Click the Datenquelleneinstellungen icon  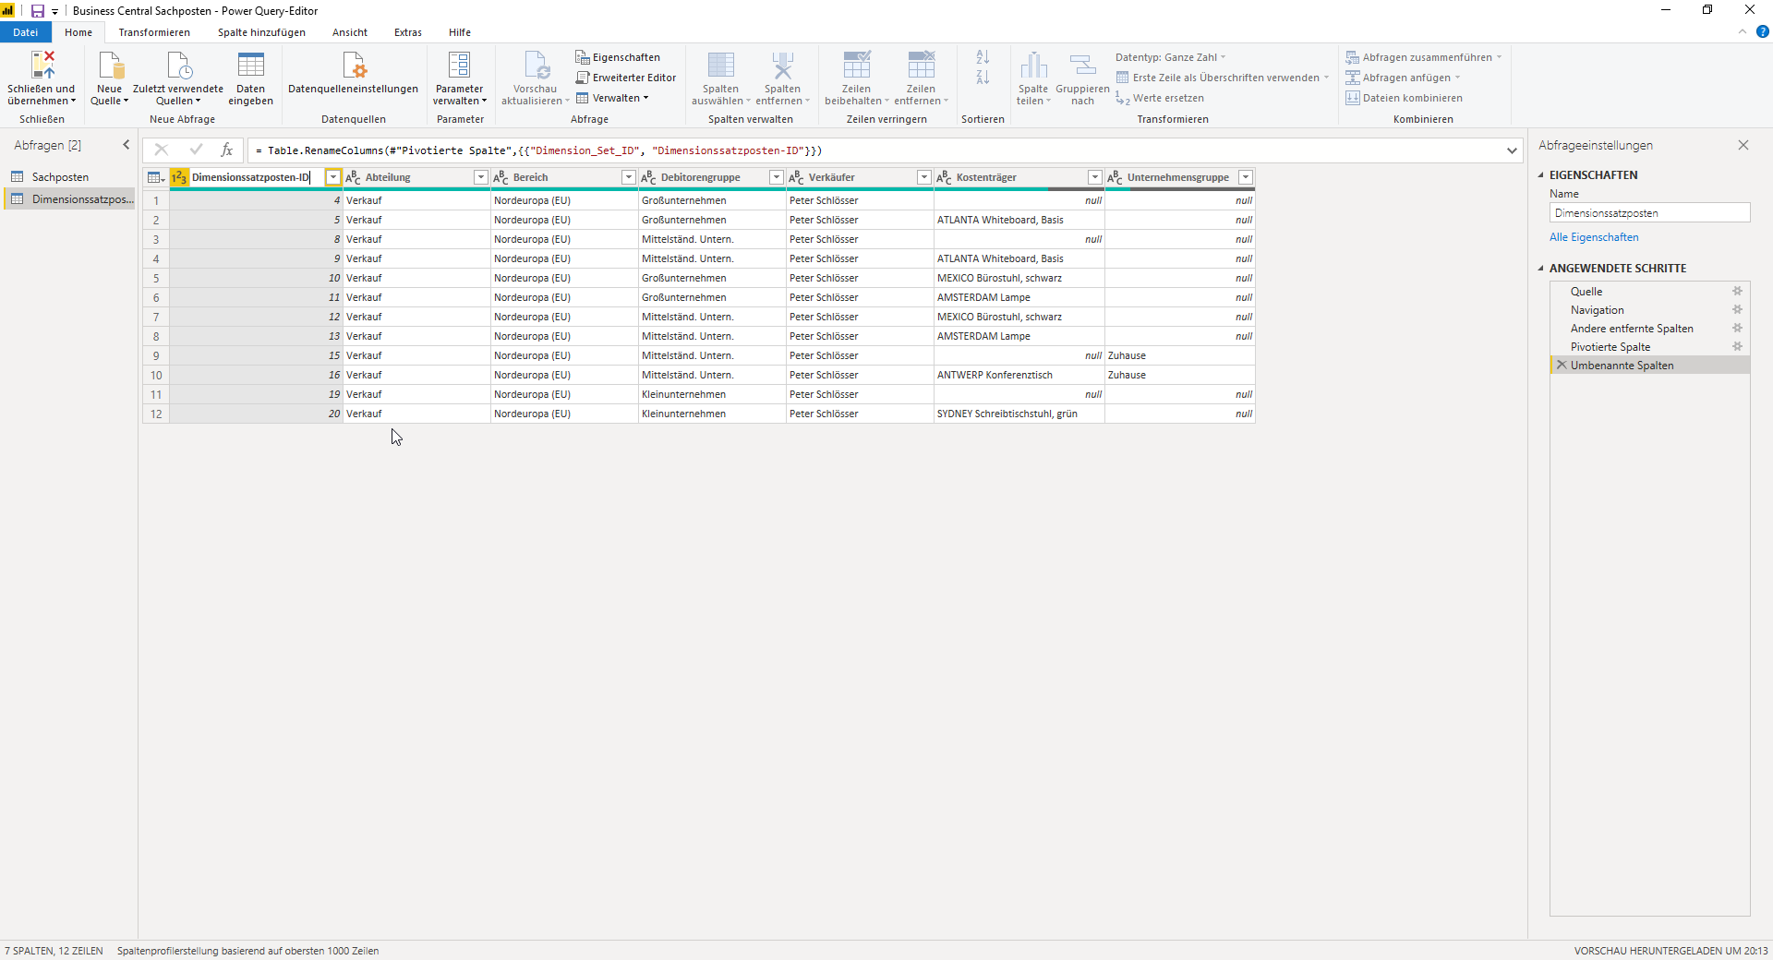[x=354, y=65]
